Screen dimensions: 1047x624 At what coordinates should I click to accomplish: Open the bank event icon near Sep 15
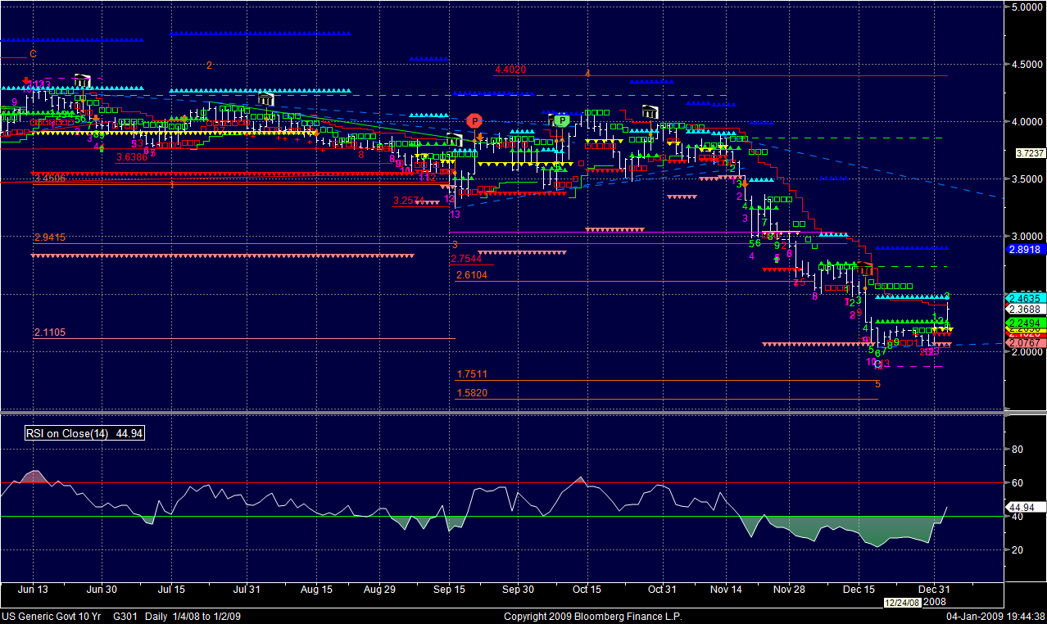pyautogui.click(x=455, y=140)
